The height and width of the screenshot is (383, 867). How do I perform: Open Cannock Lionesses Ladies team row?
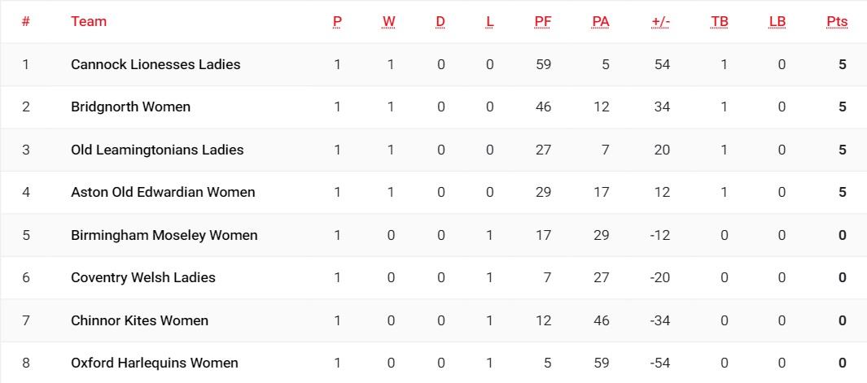[433, 65]
